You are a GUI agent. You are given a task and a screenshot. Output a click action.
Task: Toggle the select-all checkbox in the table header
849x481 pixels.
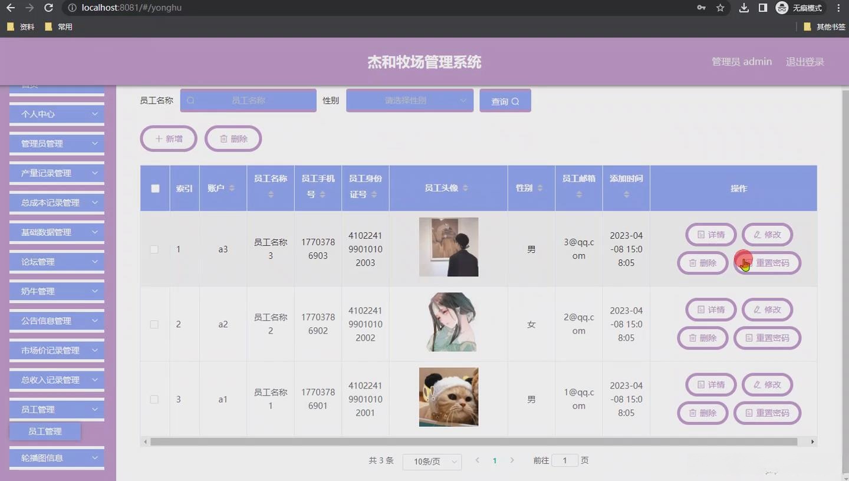point(154,188)
